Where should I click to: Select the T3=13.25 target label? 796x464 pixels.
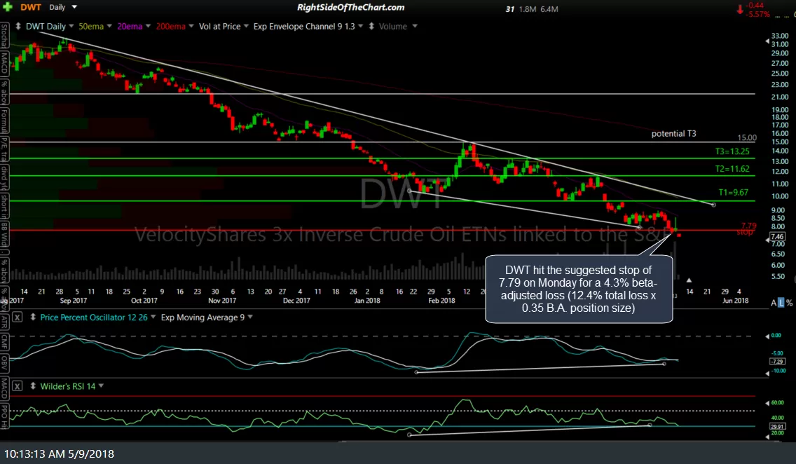point(732,151)
